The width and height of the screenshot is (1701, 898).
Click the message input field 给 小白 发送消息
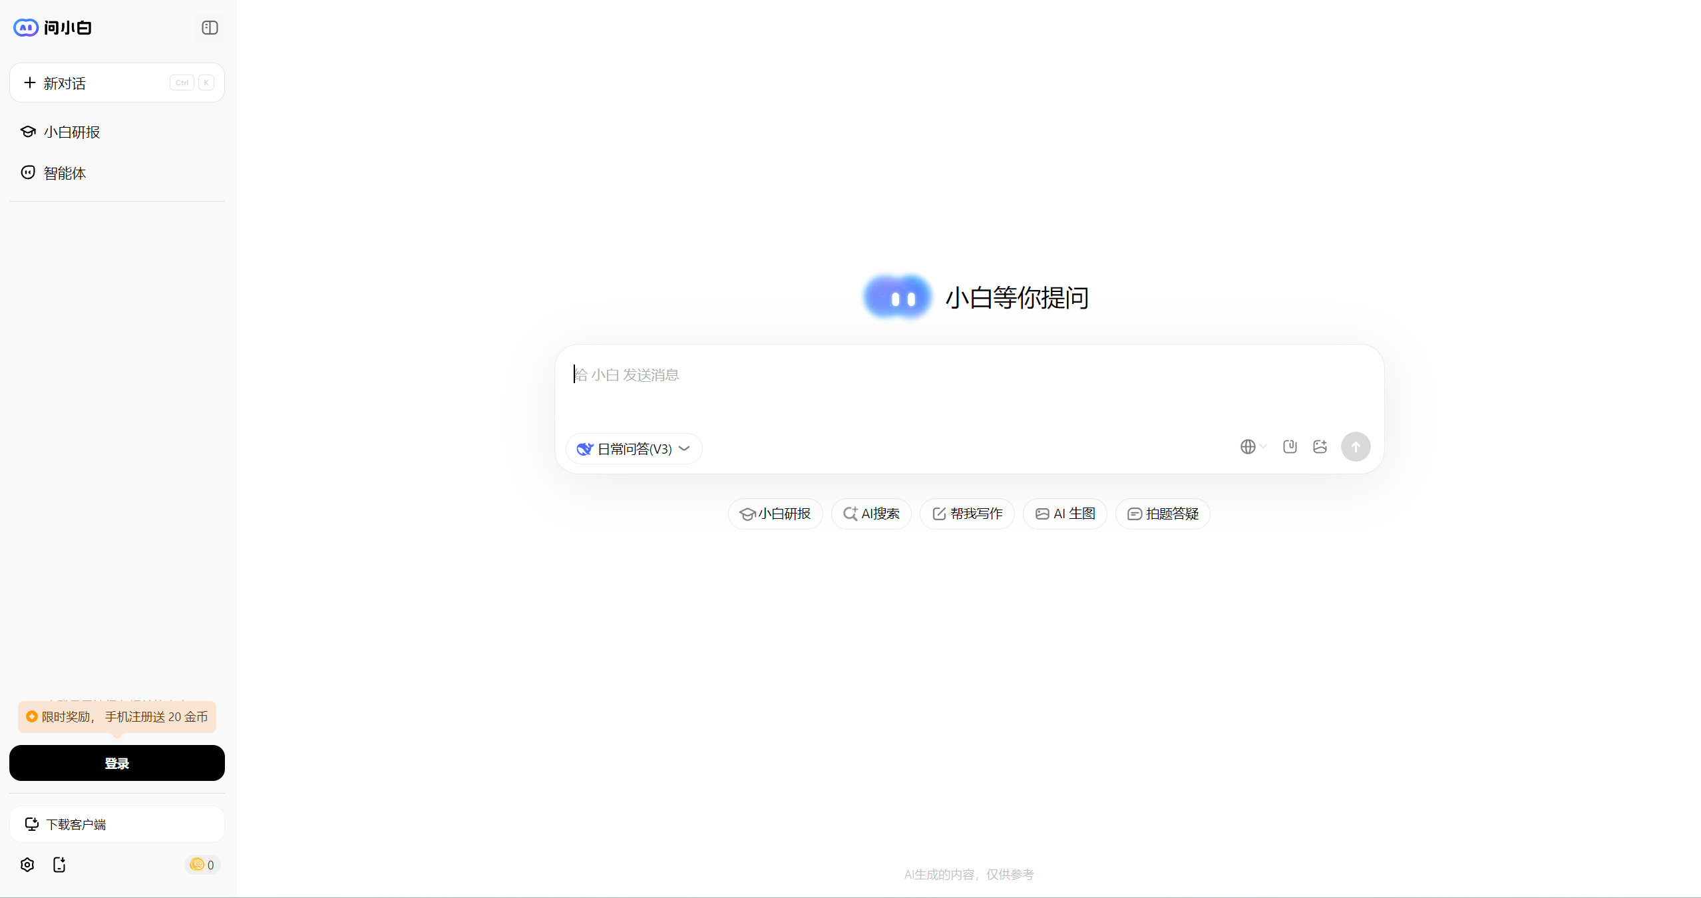(x=969, y=375)
